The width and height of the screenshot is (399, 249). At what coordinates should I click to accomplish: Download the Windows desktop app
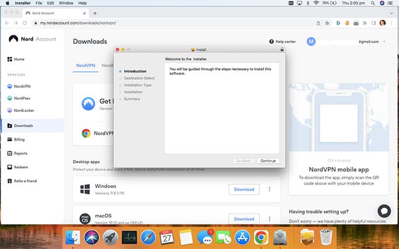(x=244, y=190)
